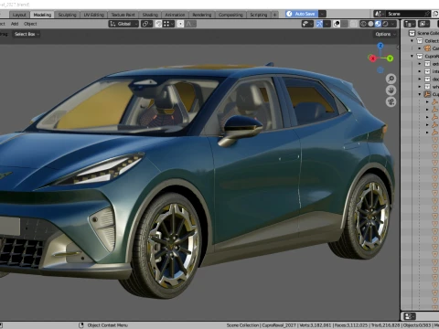Show sidebar using small arrow near gizmo

398,48
